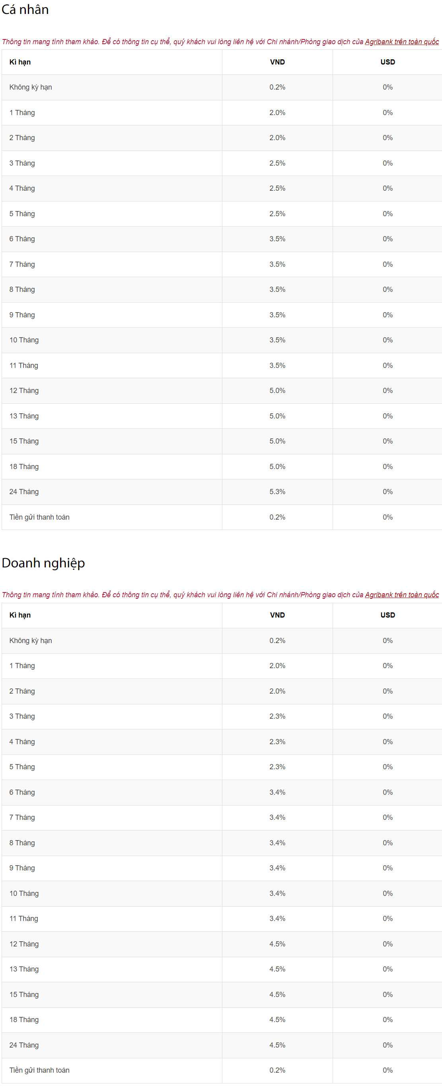Click the Doanh nghiệp section heading

point(43,563)
